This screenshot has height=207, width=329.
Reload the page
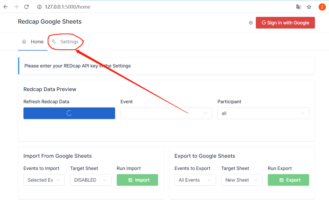26,7
